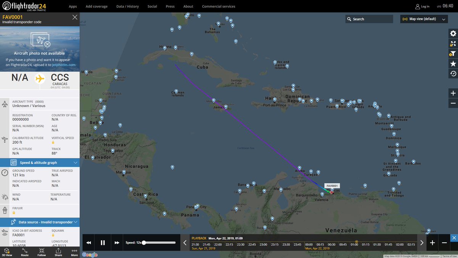This screenshot has height=258, width=458.
Task: Open the Press menu
Action: point(170,6)
